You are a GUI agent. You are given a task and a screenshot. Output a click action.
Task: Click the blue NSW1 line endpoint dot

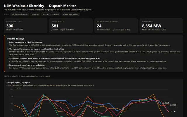(161, 104)
